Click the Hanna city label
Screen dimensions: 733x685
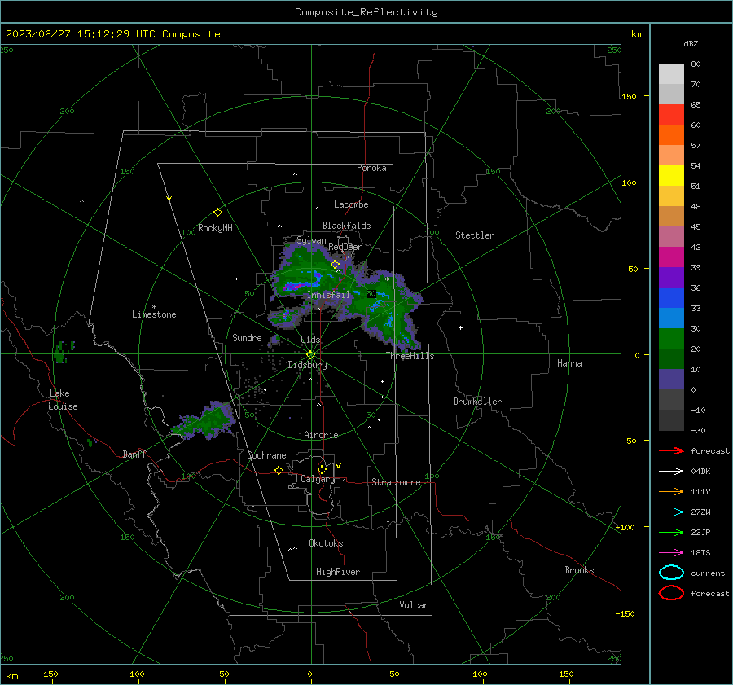coord(569,363)
